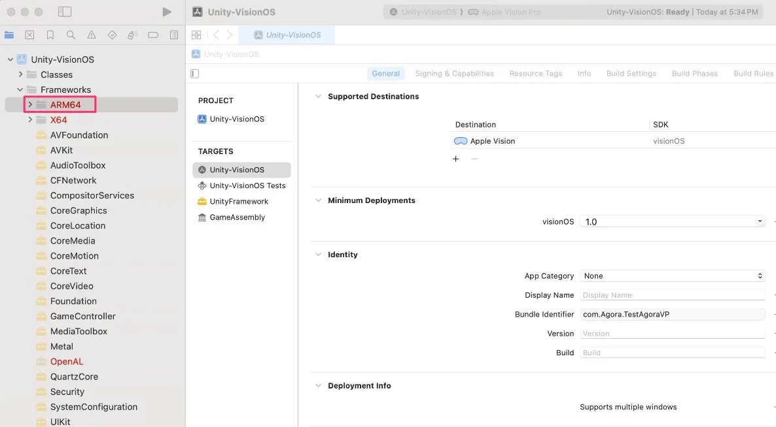Screen dimensions: 776x427
Task: Click the add destination plus button
Action: [456, 159]
